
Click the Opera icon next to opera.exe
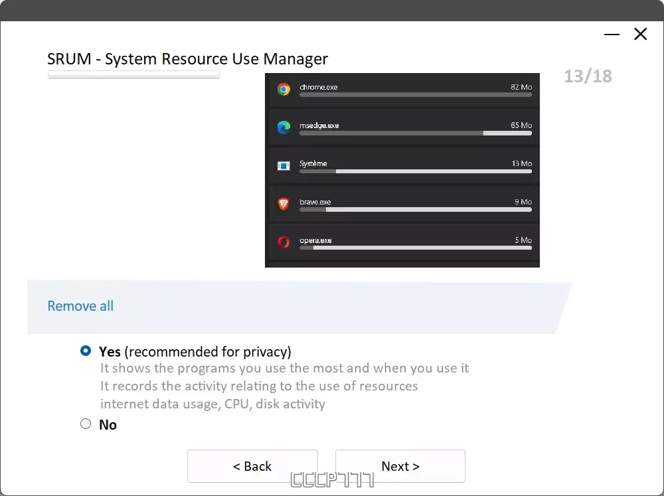(x=283, y=241)
